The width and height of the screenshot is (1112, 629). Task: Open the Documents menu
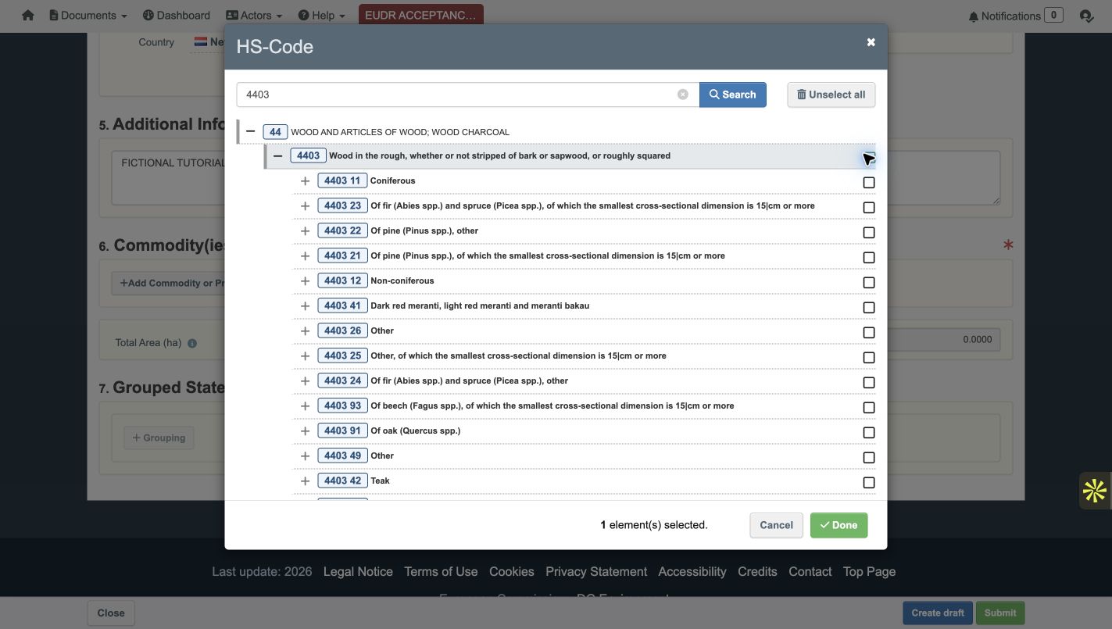pos(88,16)
